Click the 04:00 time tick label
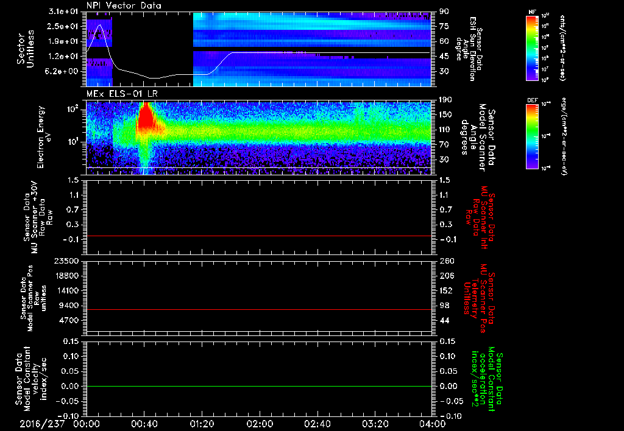 coord(433,424)
